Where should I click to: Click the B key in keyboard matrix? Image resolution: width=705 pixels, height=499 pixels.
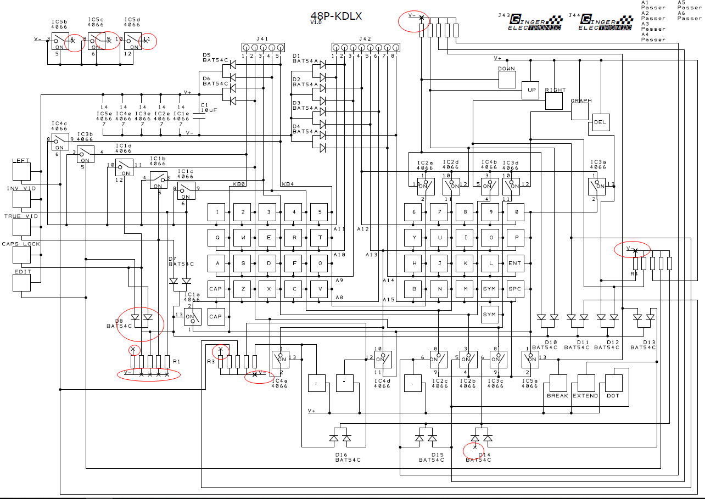(413, 289)
